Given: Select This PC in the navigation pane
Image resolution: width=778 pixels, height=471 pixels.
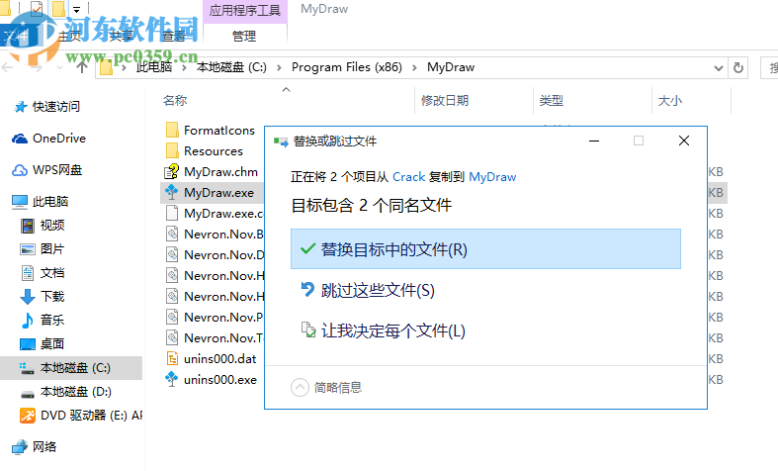Looking at the screenshot, I should click(x=50, y=201).
